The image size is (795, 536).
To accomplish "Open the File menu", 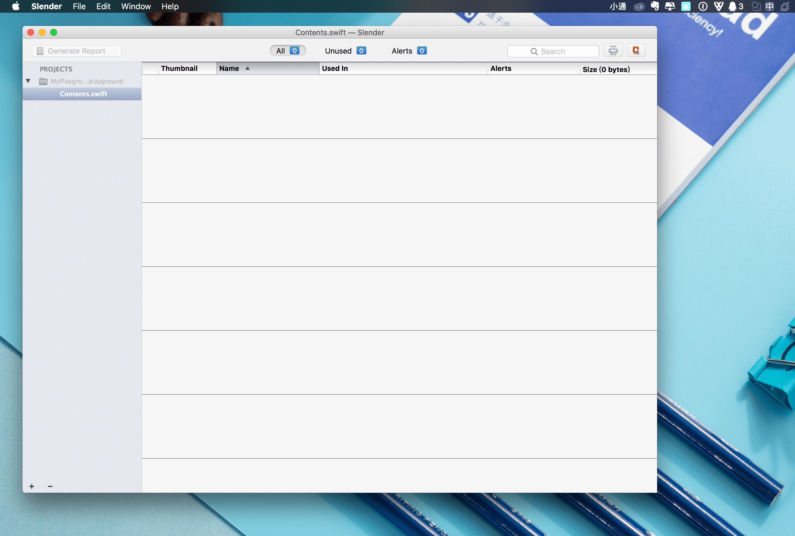I will click(x=79, y=6).
